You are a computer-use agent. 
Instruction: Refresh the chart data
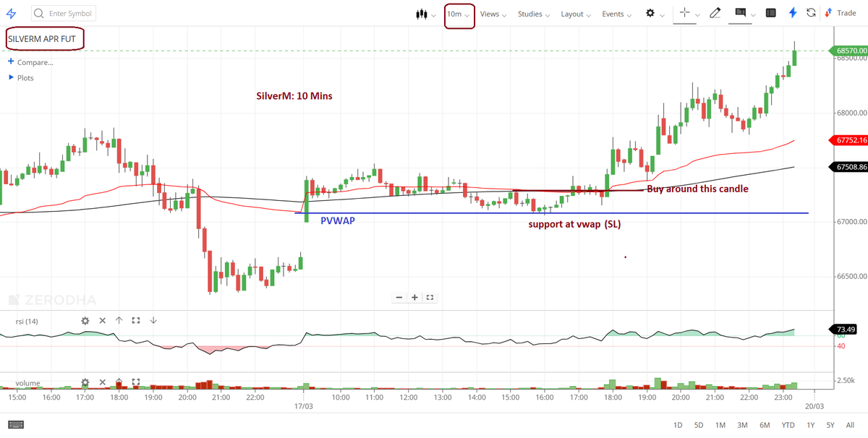(x=811, y=13)
